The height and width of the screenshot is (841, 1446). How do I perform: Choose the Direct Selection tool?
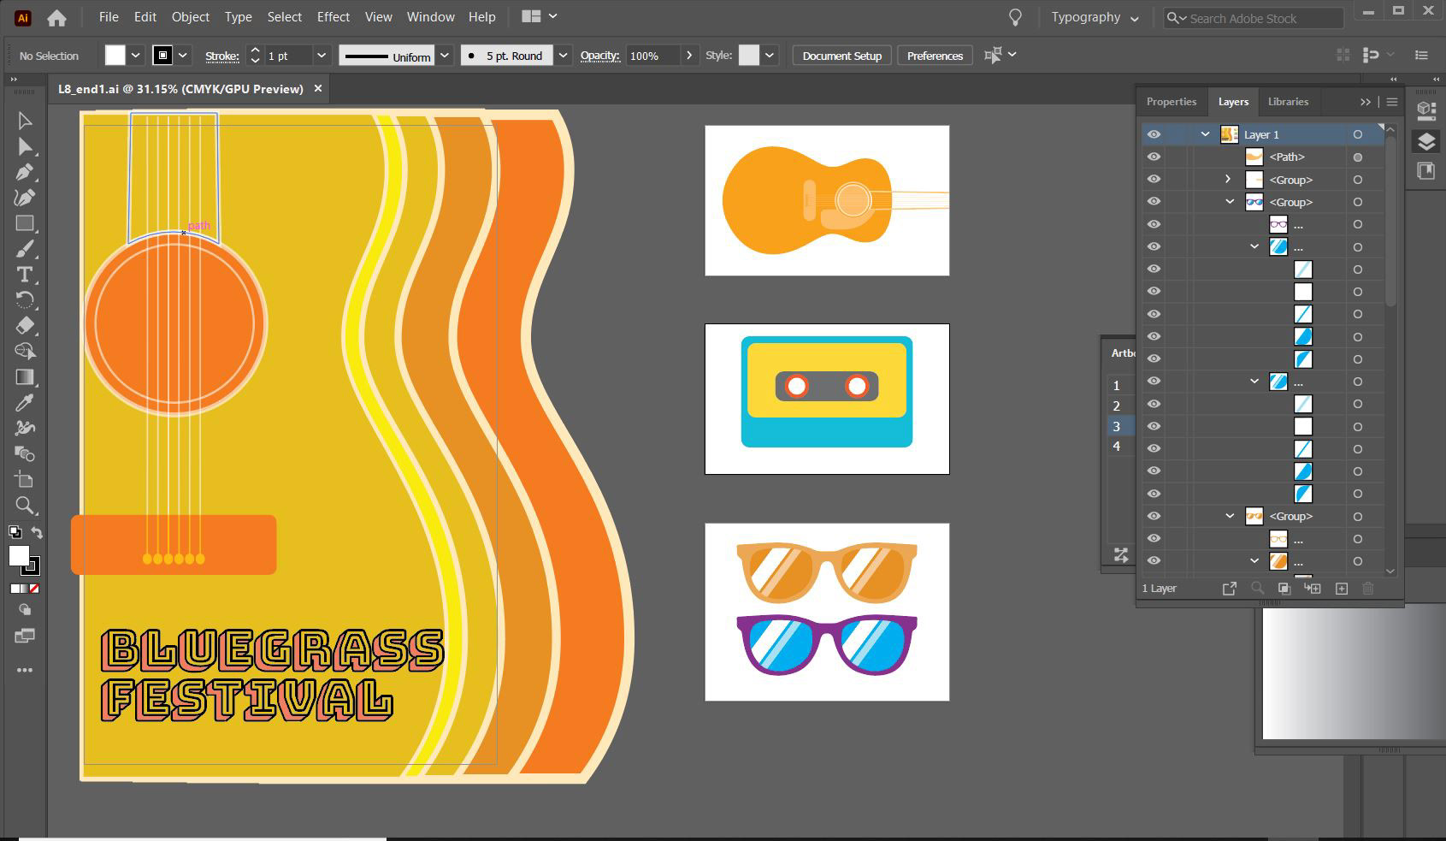(x=25, y=146)
